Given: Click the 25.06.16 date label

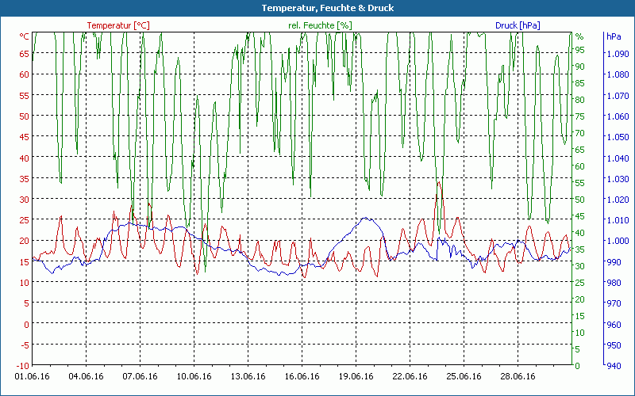Looking at the screenshot, I should coord(464,376).
